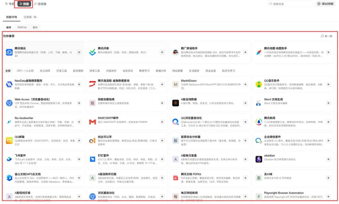Click the 腾讯地图·地图助手 icon

(259, 52)
